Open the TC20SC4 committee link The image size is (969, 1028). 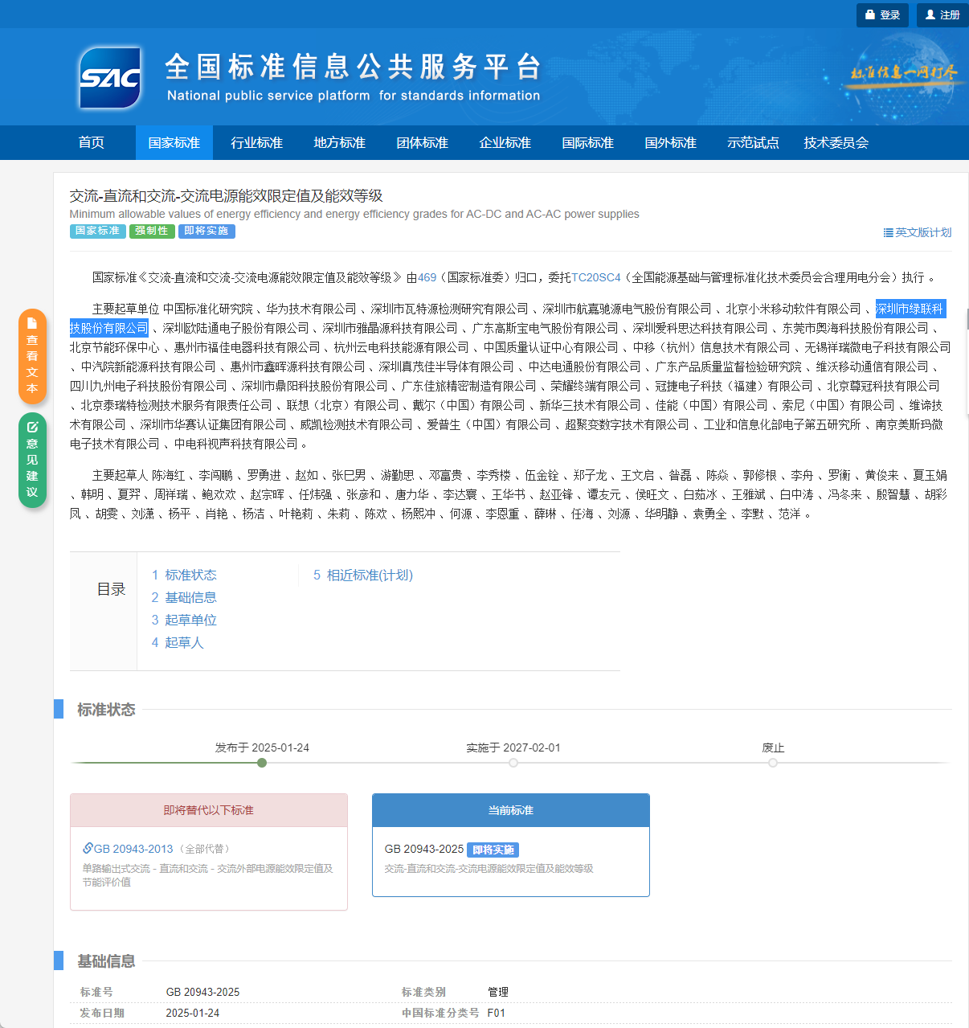click(596, 277)
